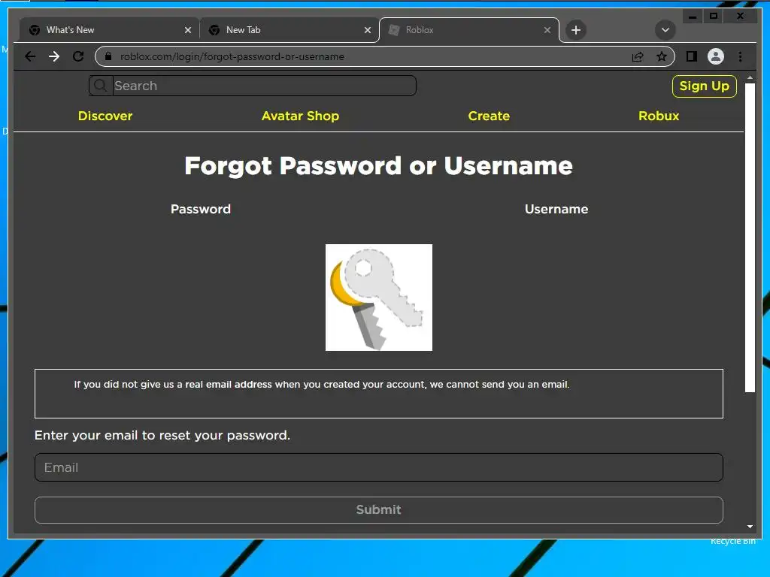Click the 'Enter your email to reset your password.' text
The height and width of the screenshot is (577, 770).
click(x=162, y=435)
